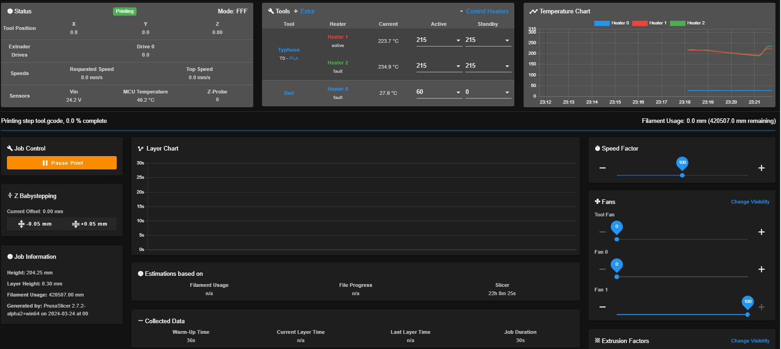This screenshot has height=349, width=781.
Task: Increase speed factor with plus icon
Action: (x=762, y=168)
